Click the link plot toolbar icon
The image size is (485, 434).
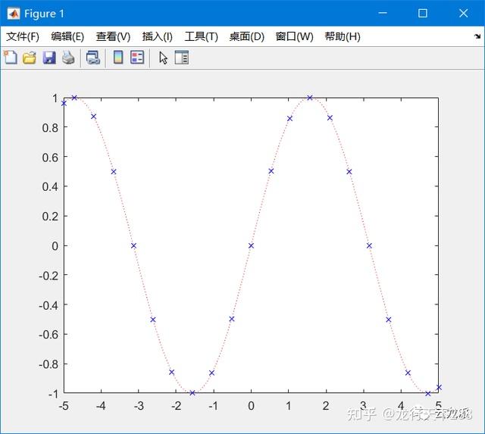pos(92,58)
